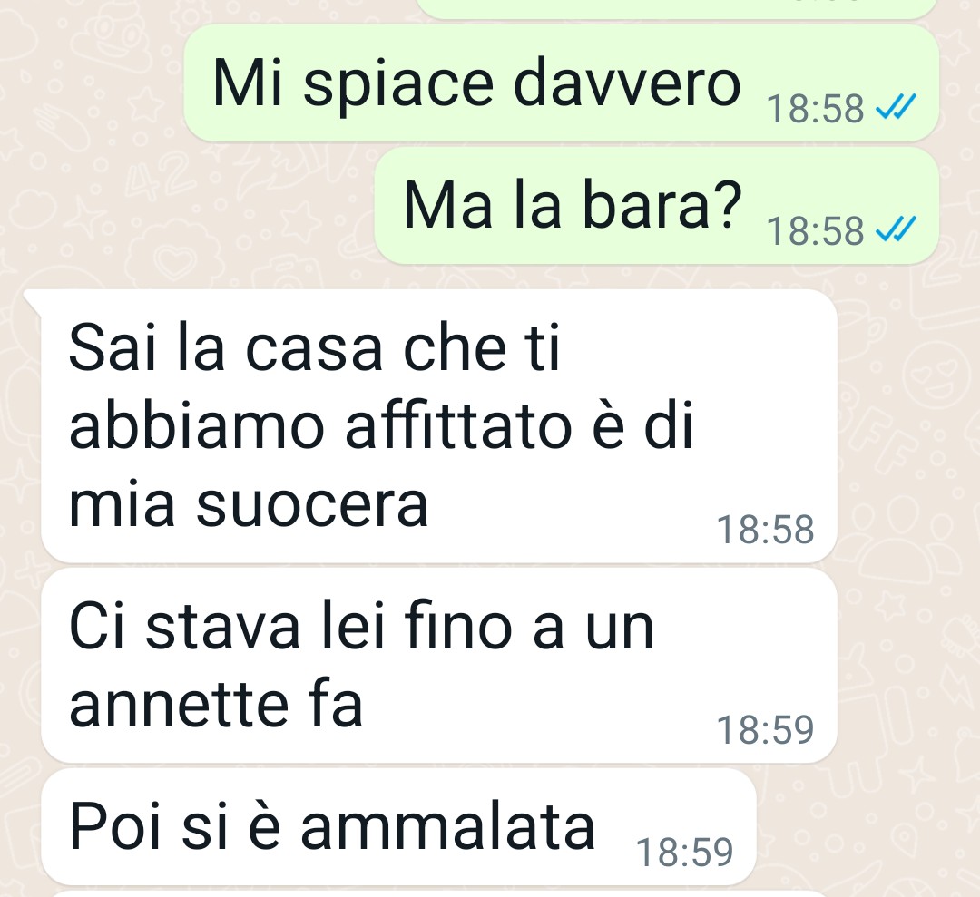Viewport: 980px width, 897px height.
Task: Click the 18:59 timestamp on 'Poi si è ammalata'
Action: click(684, 852)
